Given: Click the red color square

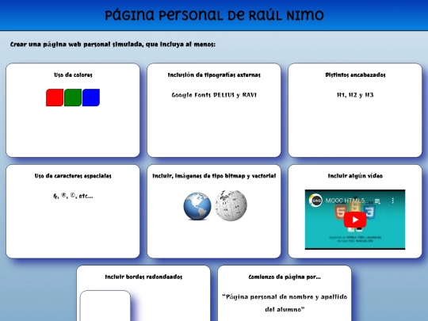Looking at the screenshot, I should pyautogui.click(x=55, y=97).
